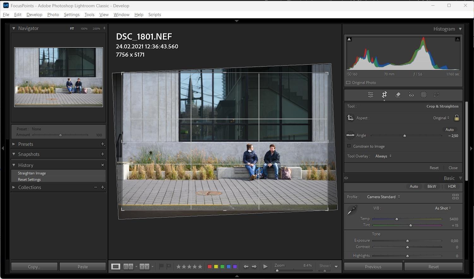
Task: Click the Crop Frame tool icon
Action: [x=351, y=118]
